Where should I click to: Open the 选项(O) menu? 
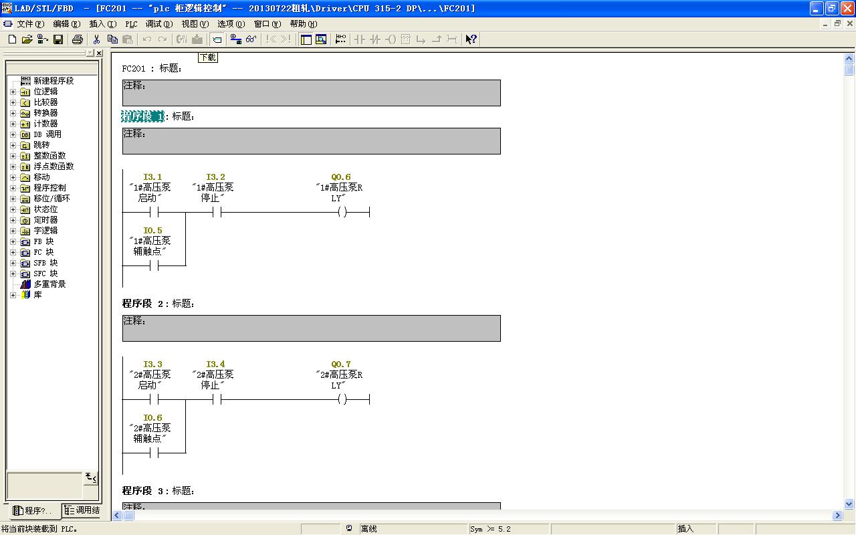coord(231,24)
